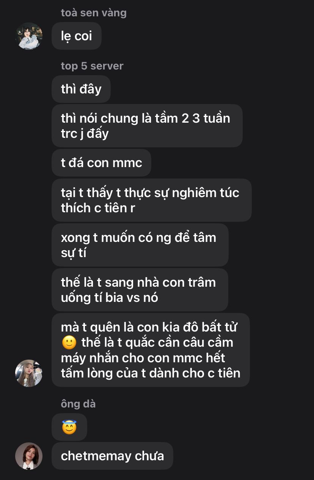The width and height of the screenshot is (314, 480).
Task: Tap the avatar beside "chetmemay chưa"
Action: (x=29, y=456)
